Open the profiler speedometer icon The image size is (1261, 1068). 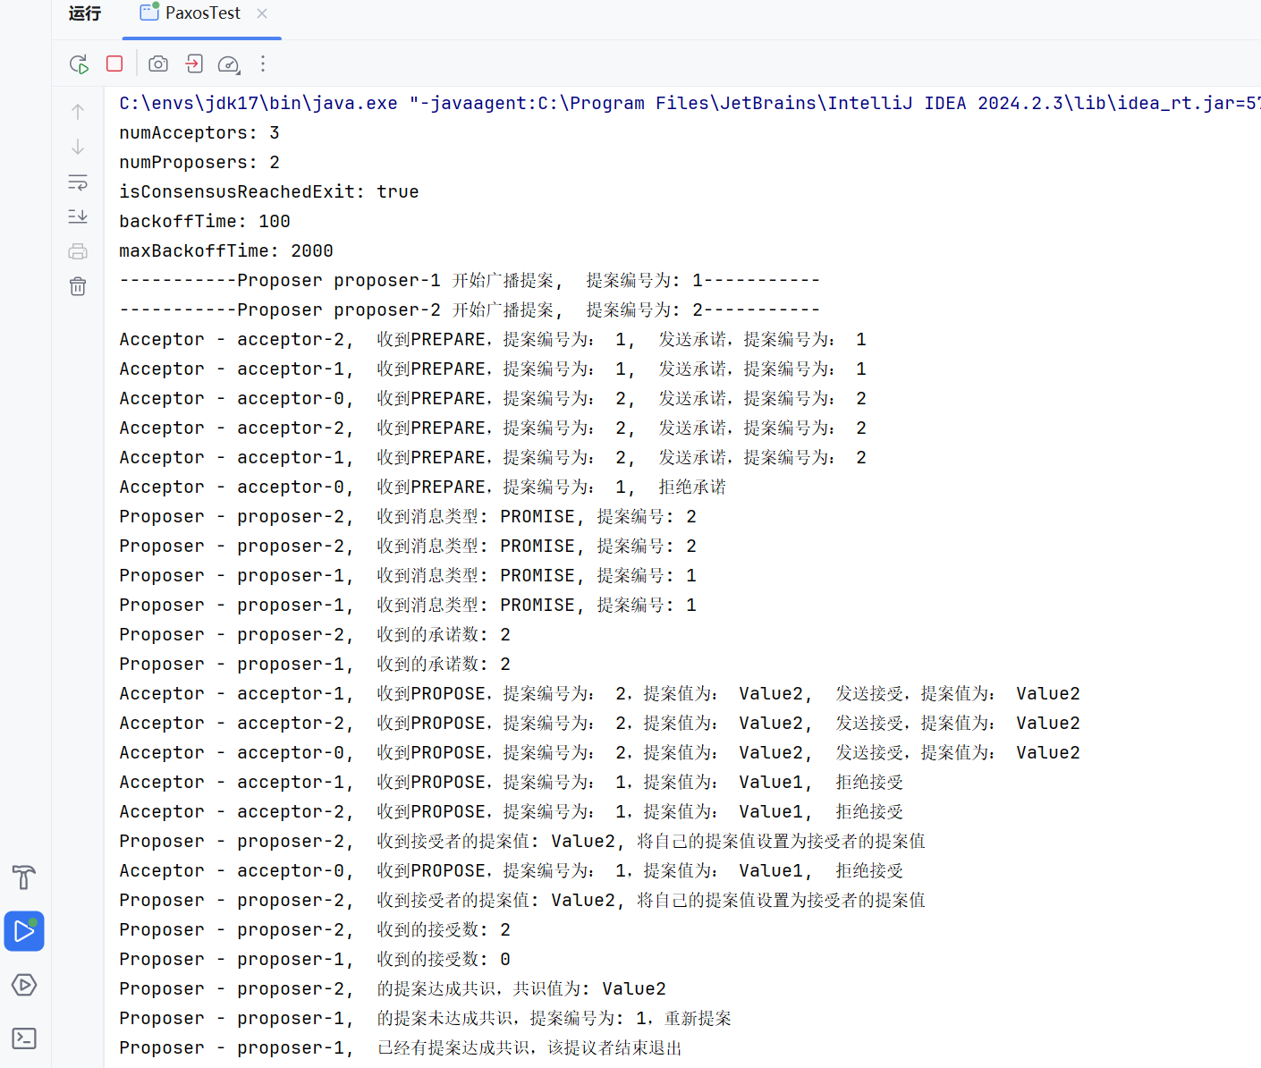(229, 64)
